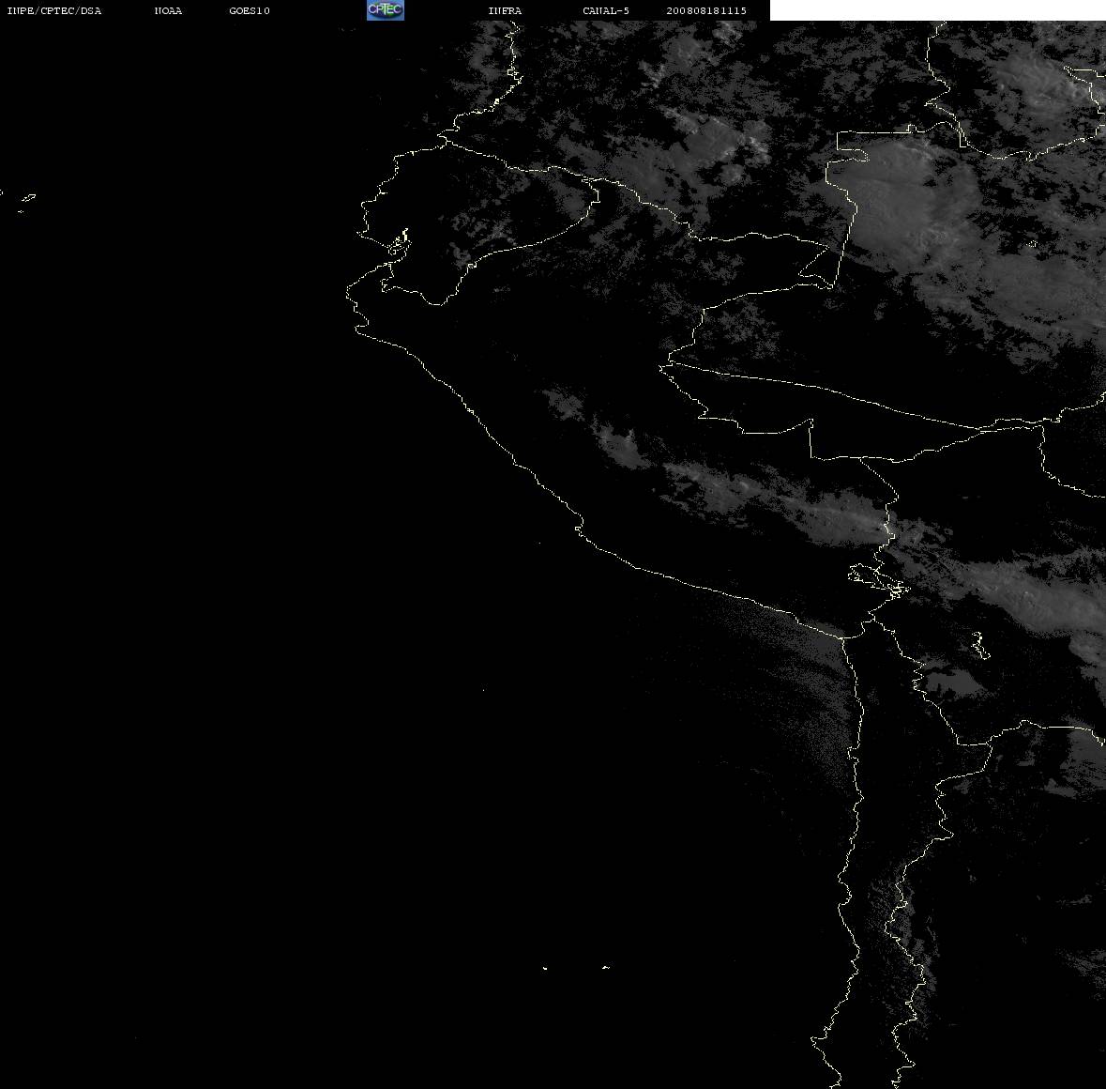The height and width of the screenshot is (1089, 1106).
Task: Click the Paracas peninsula bump on Peru's coast
Action: pyautogui.click(x=579, y=528)
